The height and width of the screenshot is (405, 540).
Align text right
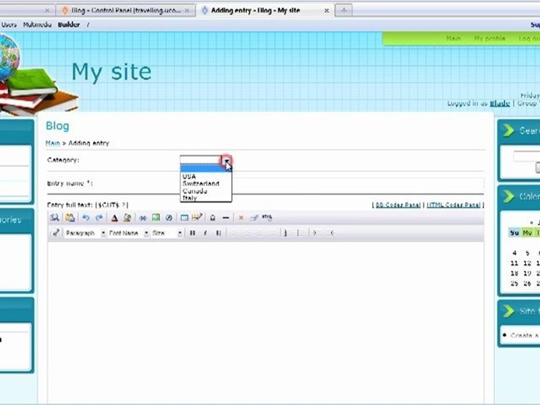[x=260, y=233]
